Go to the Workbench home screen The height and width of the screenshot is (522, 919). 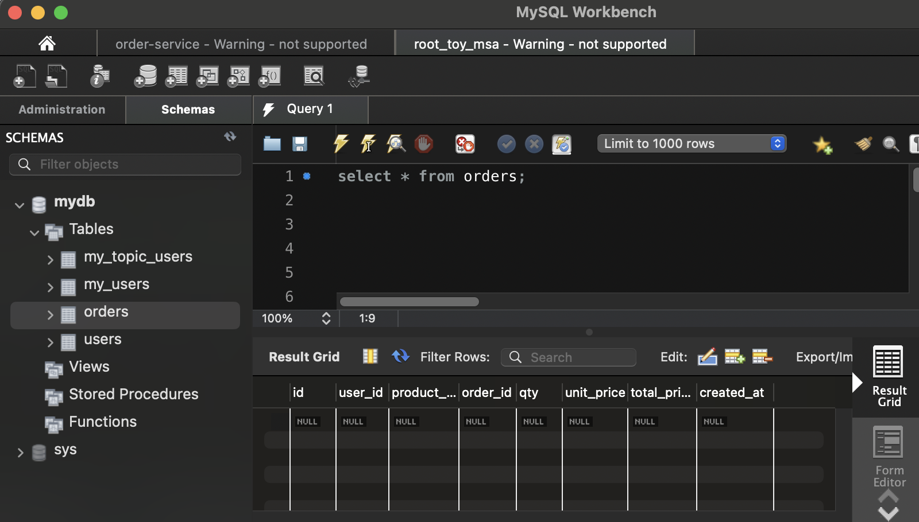(47, 44)
